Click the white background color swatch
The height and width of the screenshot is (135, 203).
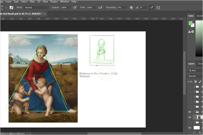click(193, 26)
